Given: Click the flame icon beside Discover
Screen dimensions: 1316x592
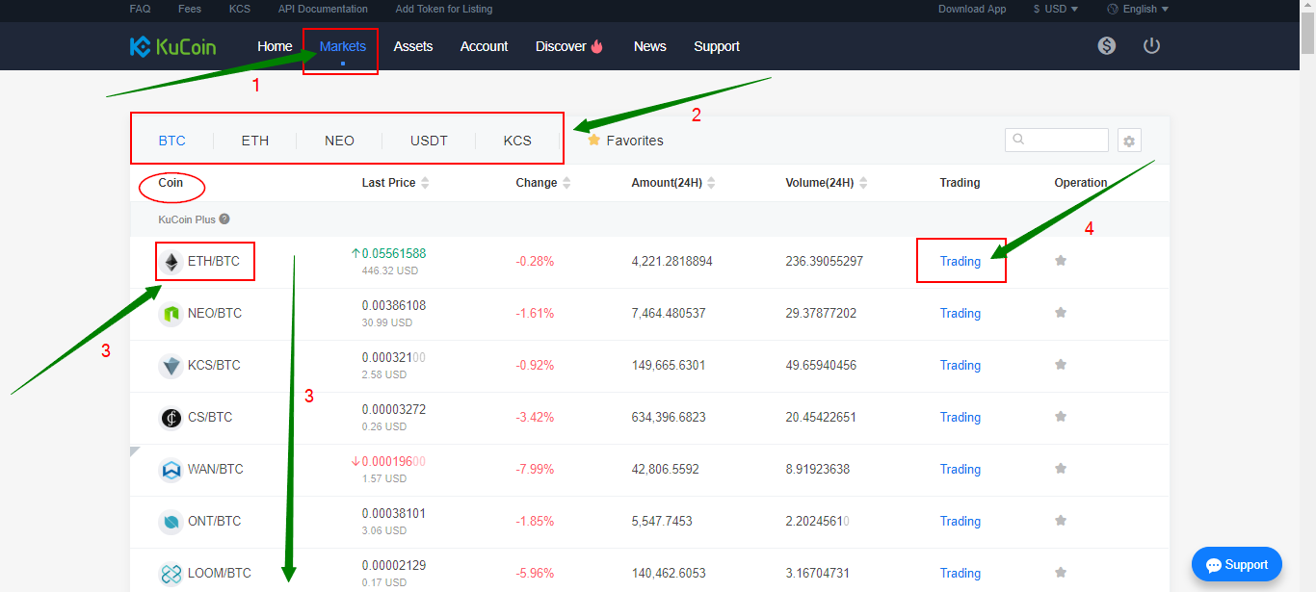Looking at the screenshot, I should pyautogui.click(x=596, y=45).
